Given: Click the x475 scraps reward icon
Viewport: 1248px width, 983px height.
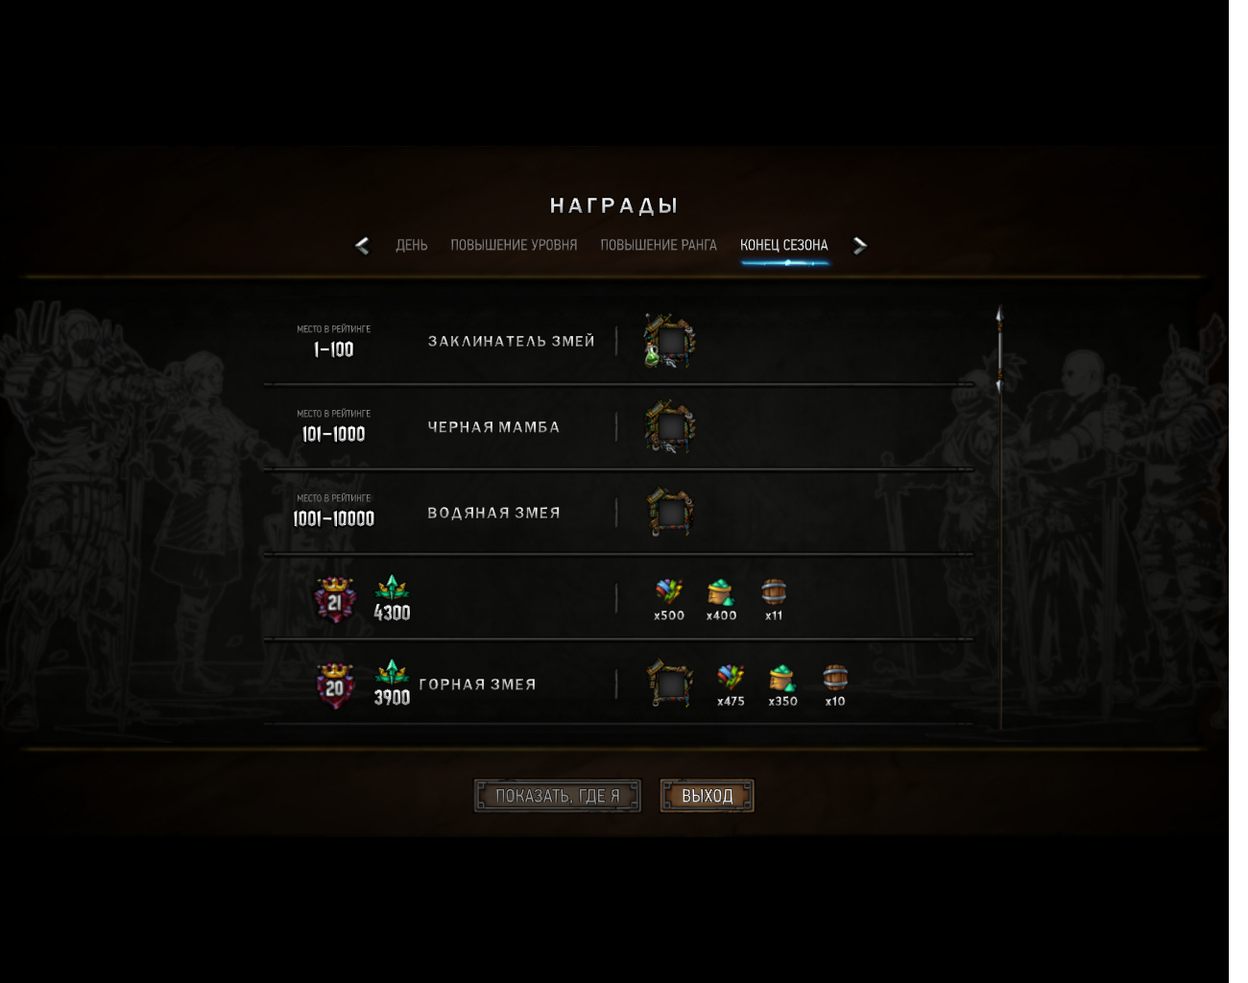Looking at the screenshot, I should pyautogui.click(x=731, y=678).
